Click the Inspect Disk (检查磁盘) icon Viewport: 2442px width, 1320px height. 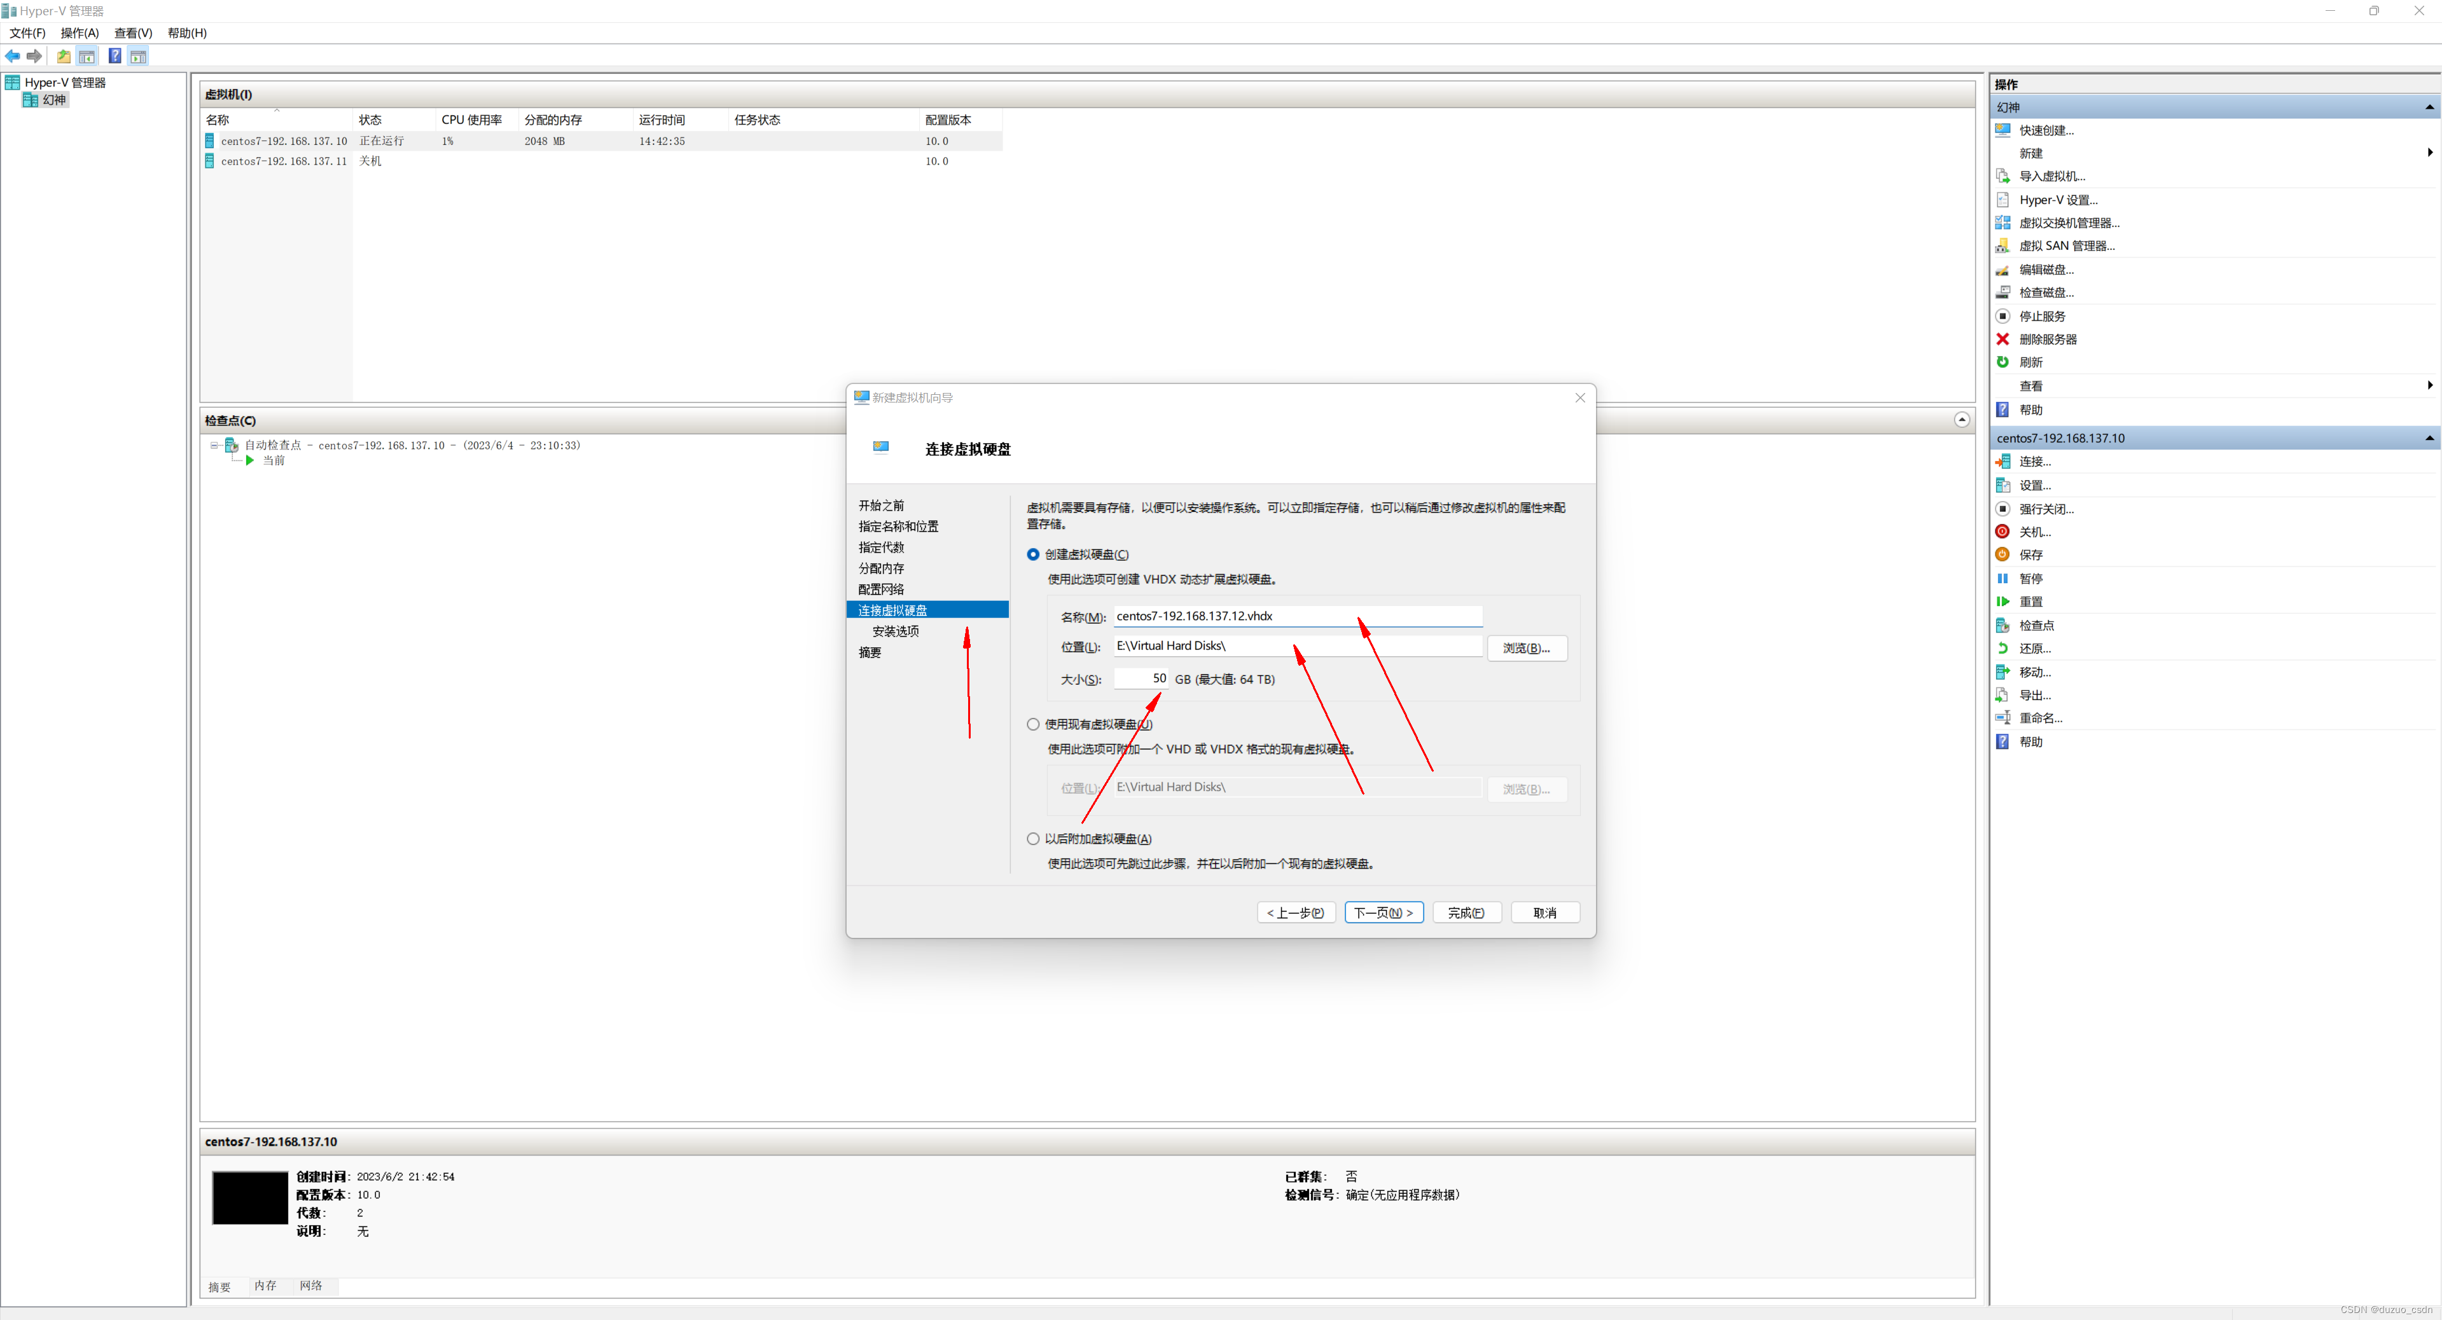point(2003,293)
